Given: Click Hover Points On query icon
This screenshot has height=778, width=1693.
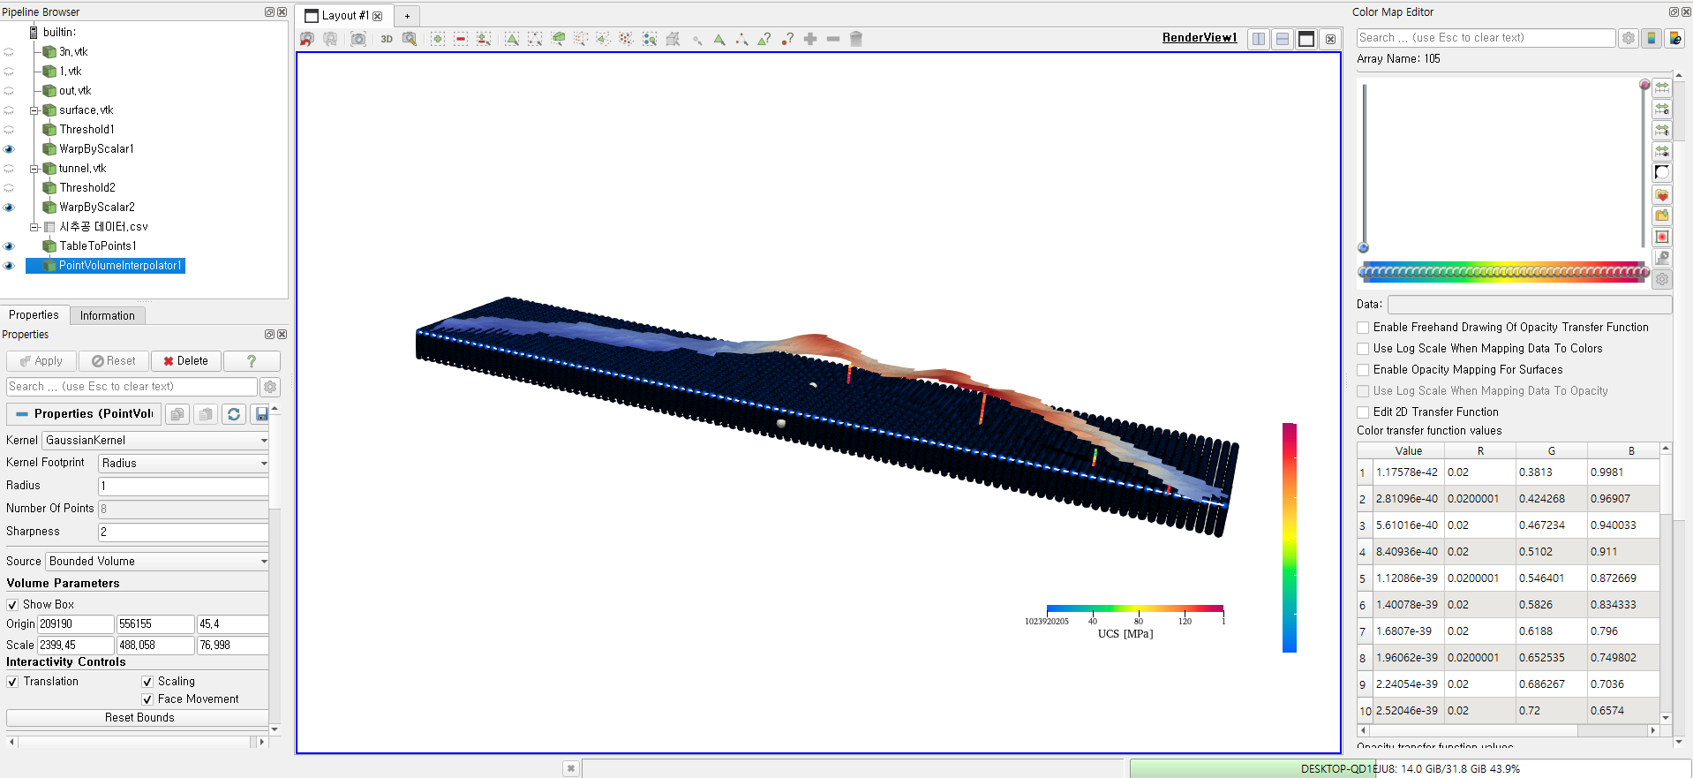Looking at the screenshot, I should coord(787,39).
